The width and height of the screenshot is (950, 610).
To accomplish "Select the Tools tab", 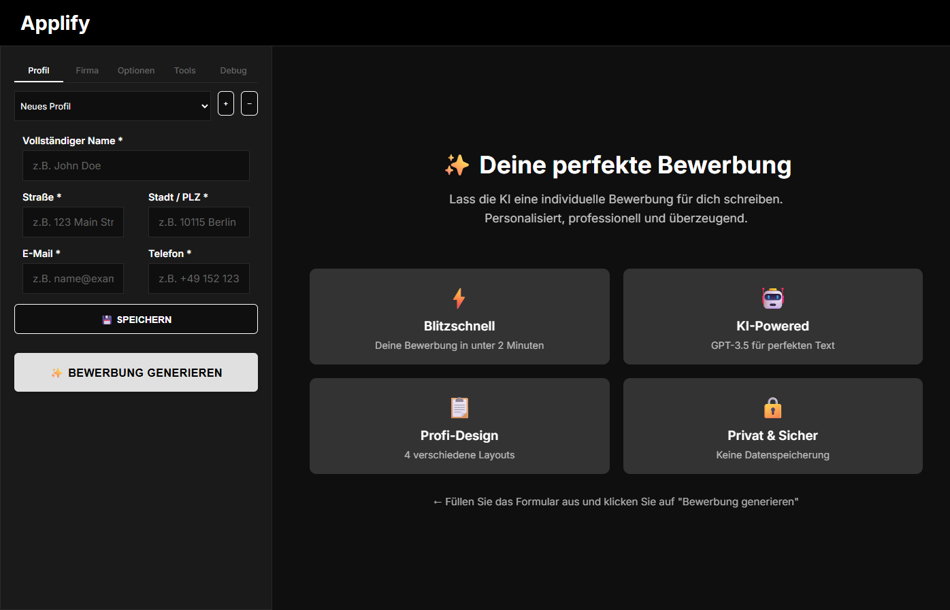I will click(184, 70).
